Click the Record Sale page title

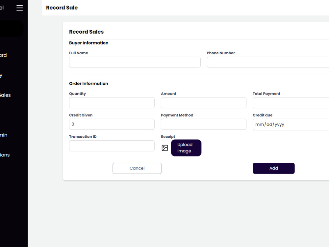click(x=62, y=8)
